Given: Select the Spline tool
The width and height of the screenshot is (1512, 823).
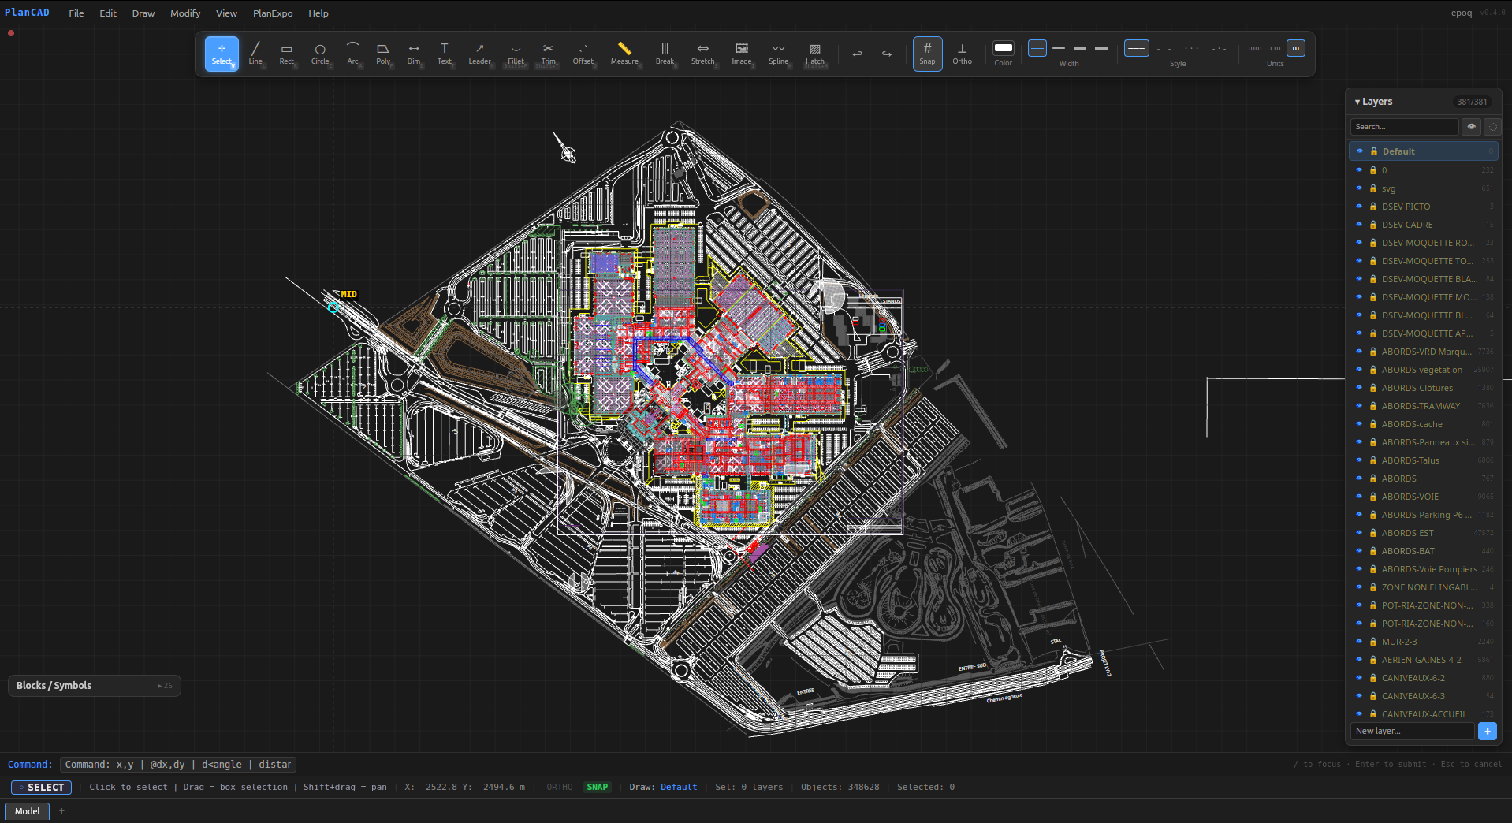Looking at the screenshot, I should (x=778, y=54).
